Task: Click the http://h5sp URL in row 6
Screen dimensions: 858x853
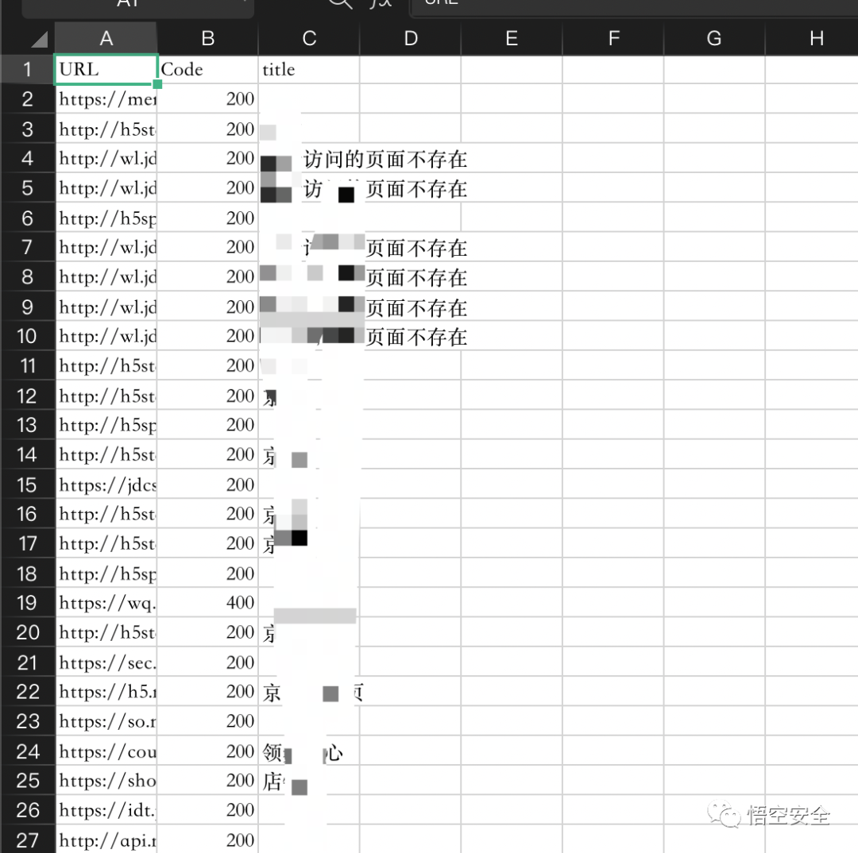Action: [106, 218]
